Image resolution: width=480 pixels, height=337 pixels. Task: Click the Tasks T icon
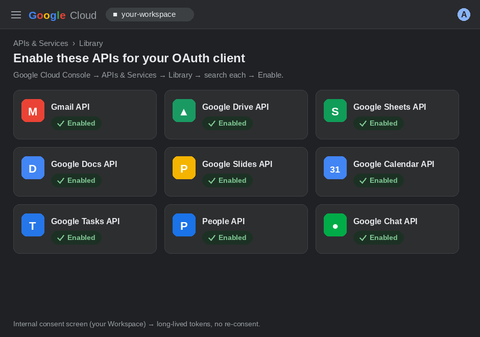[x=33, y=225]
